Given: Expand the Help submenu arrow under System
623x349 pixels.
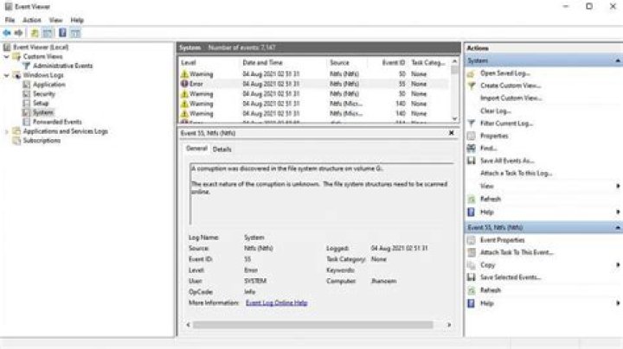Looking at the screenshot, I should (618, 213).
